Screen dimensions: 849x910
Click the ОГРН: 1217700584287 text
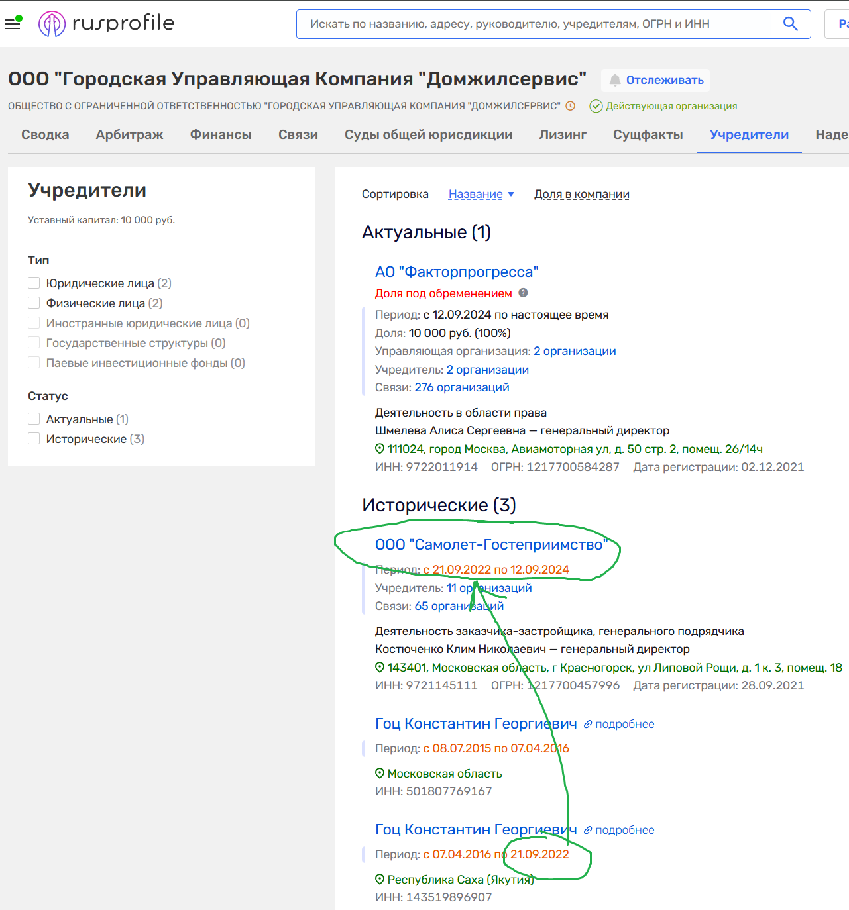(555, 467)
